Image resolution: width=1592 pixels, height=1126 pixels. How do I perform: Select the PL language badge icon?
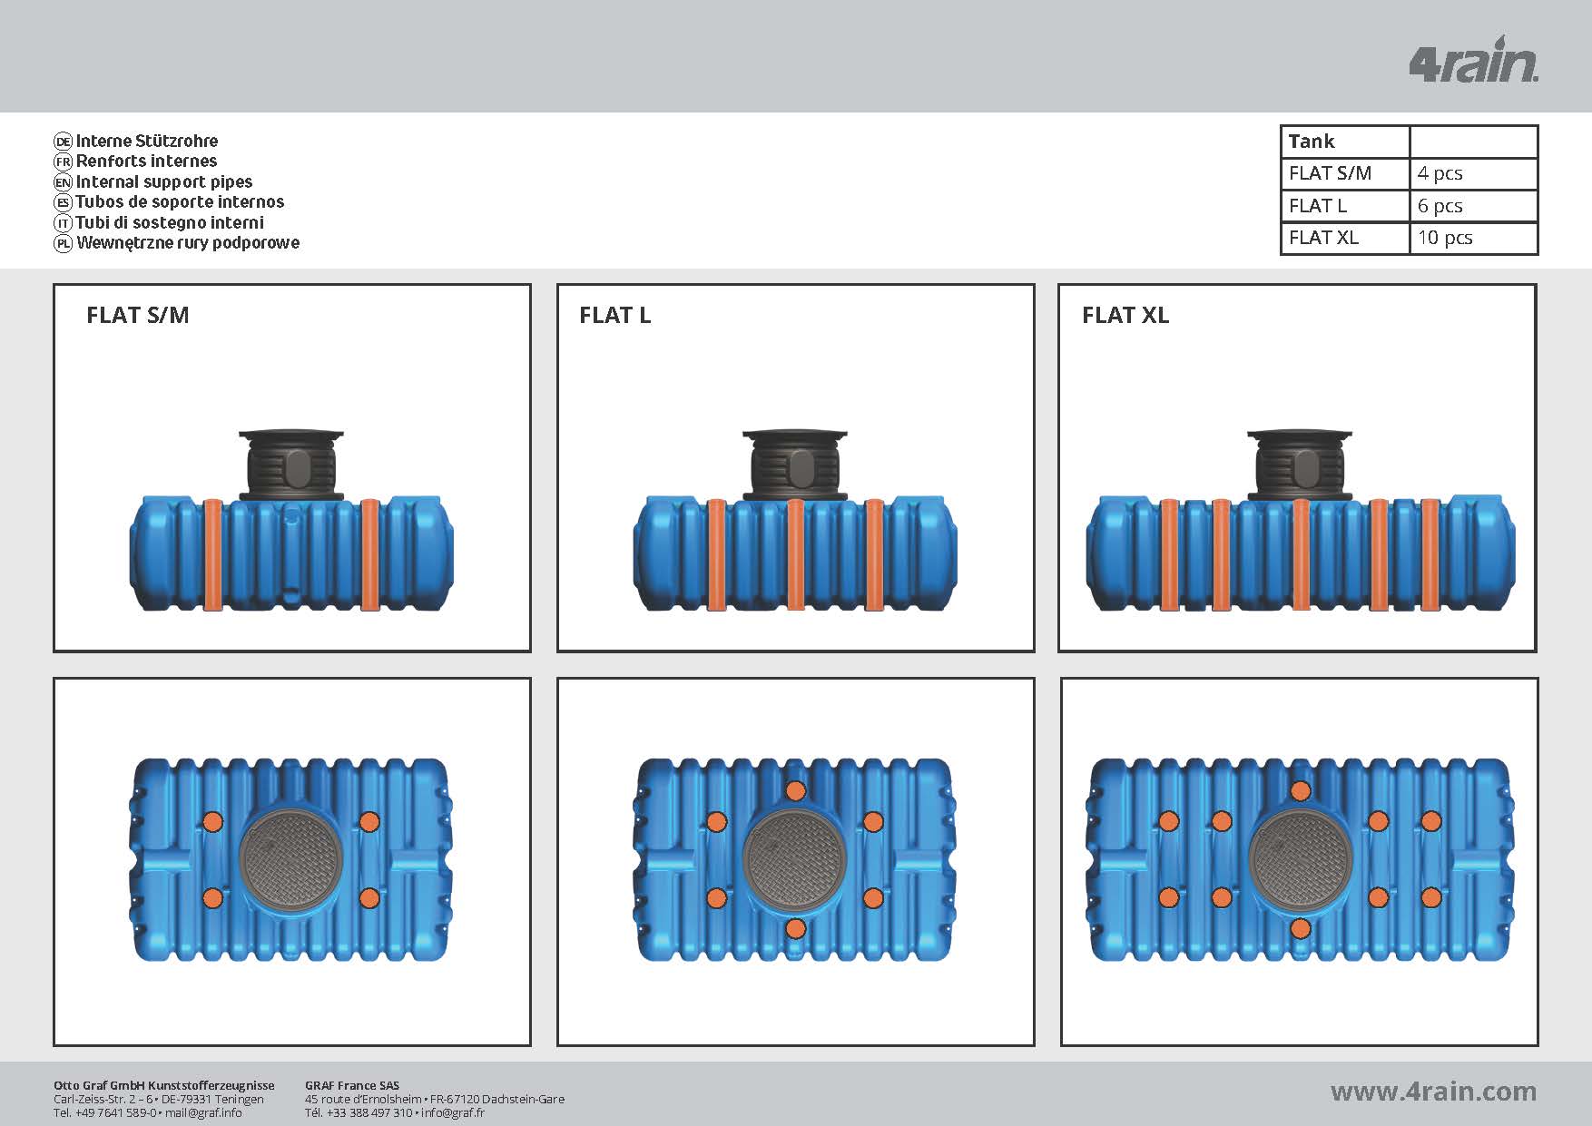63,243
